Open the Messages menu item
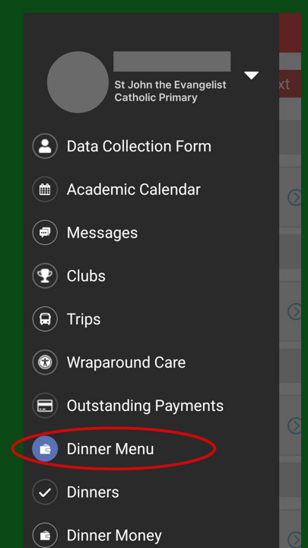308x548 pixels. (151, 233)
